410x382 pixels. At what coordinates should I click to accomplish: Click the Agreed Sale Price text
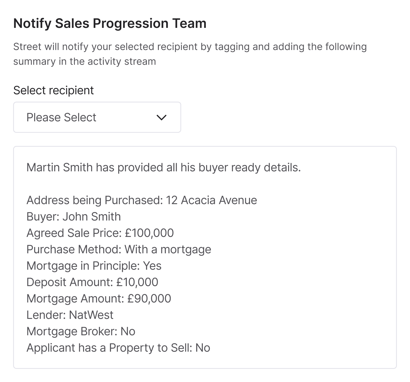pos(100,233)
